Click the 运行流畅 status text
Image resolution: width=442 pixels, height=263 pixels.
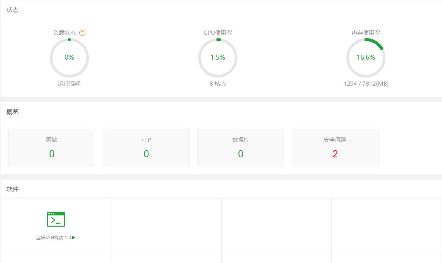pyautogui.click(x=69, y=83)
